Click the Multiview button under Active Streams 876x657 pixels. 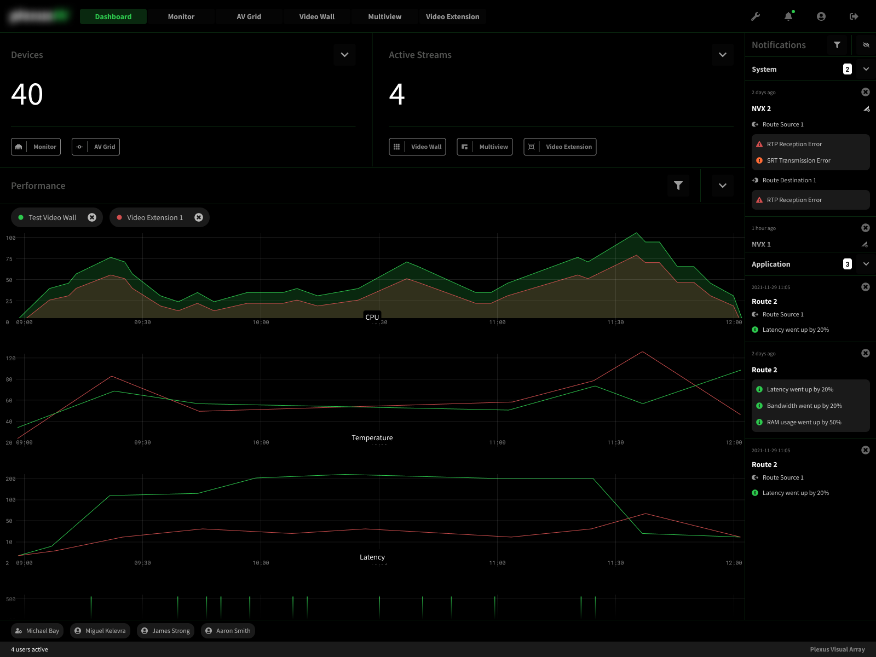pos(485,147)
